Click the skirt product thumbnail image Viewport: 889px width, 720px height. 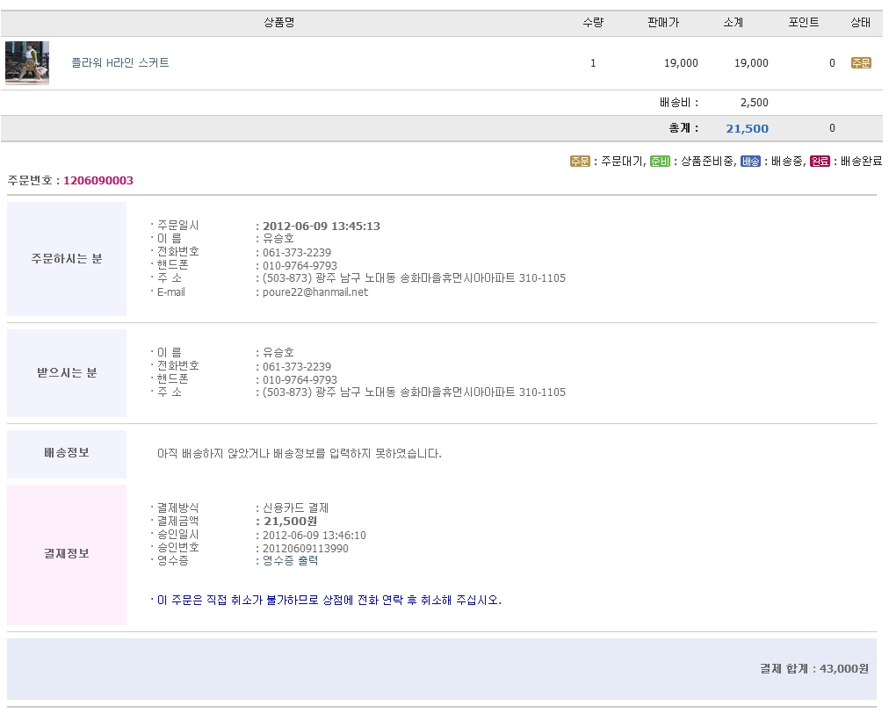pyautogui.click(x=26, y=63)
